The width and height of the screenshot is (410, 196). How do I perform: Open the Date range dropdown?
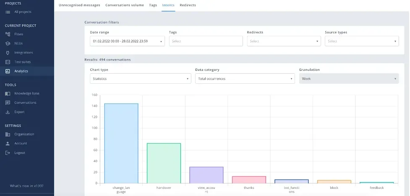tap(127, 41)
